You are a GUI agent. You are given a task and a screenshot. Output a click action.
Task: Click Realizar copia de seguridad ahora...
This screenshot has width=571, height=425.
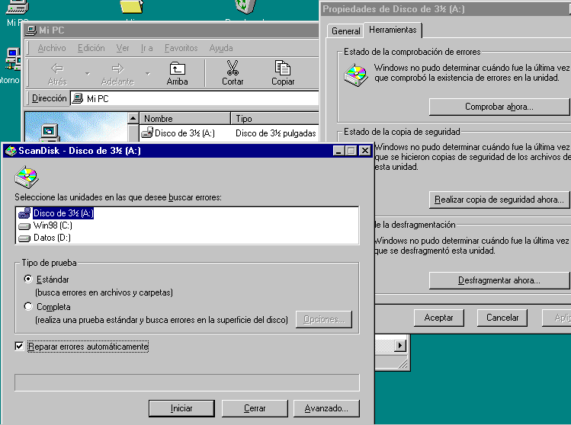[x=499, y=200]
